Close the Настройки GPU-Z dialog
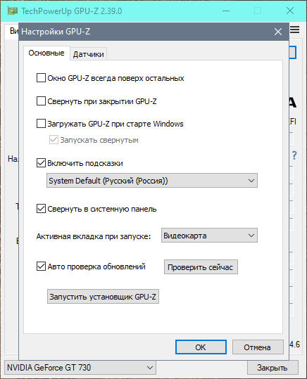This screenshot has width=307, height=379. click(x=278, y=32)
